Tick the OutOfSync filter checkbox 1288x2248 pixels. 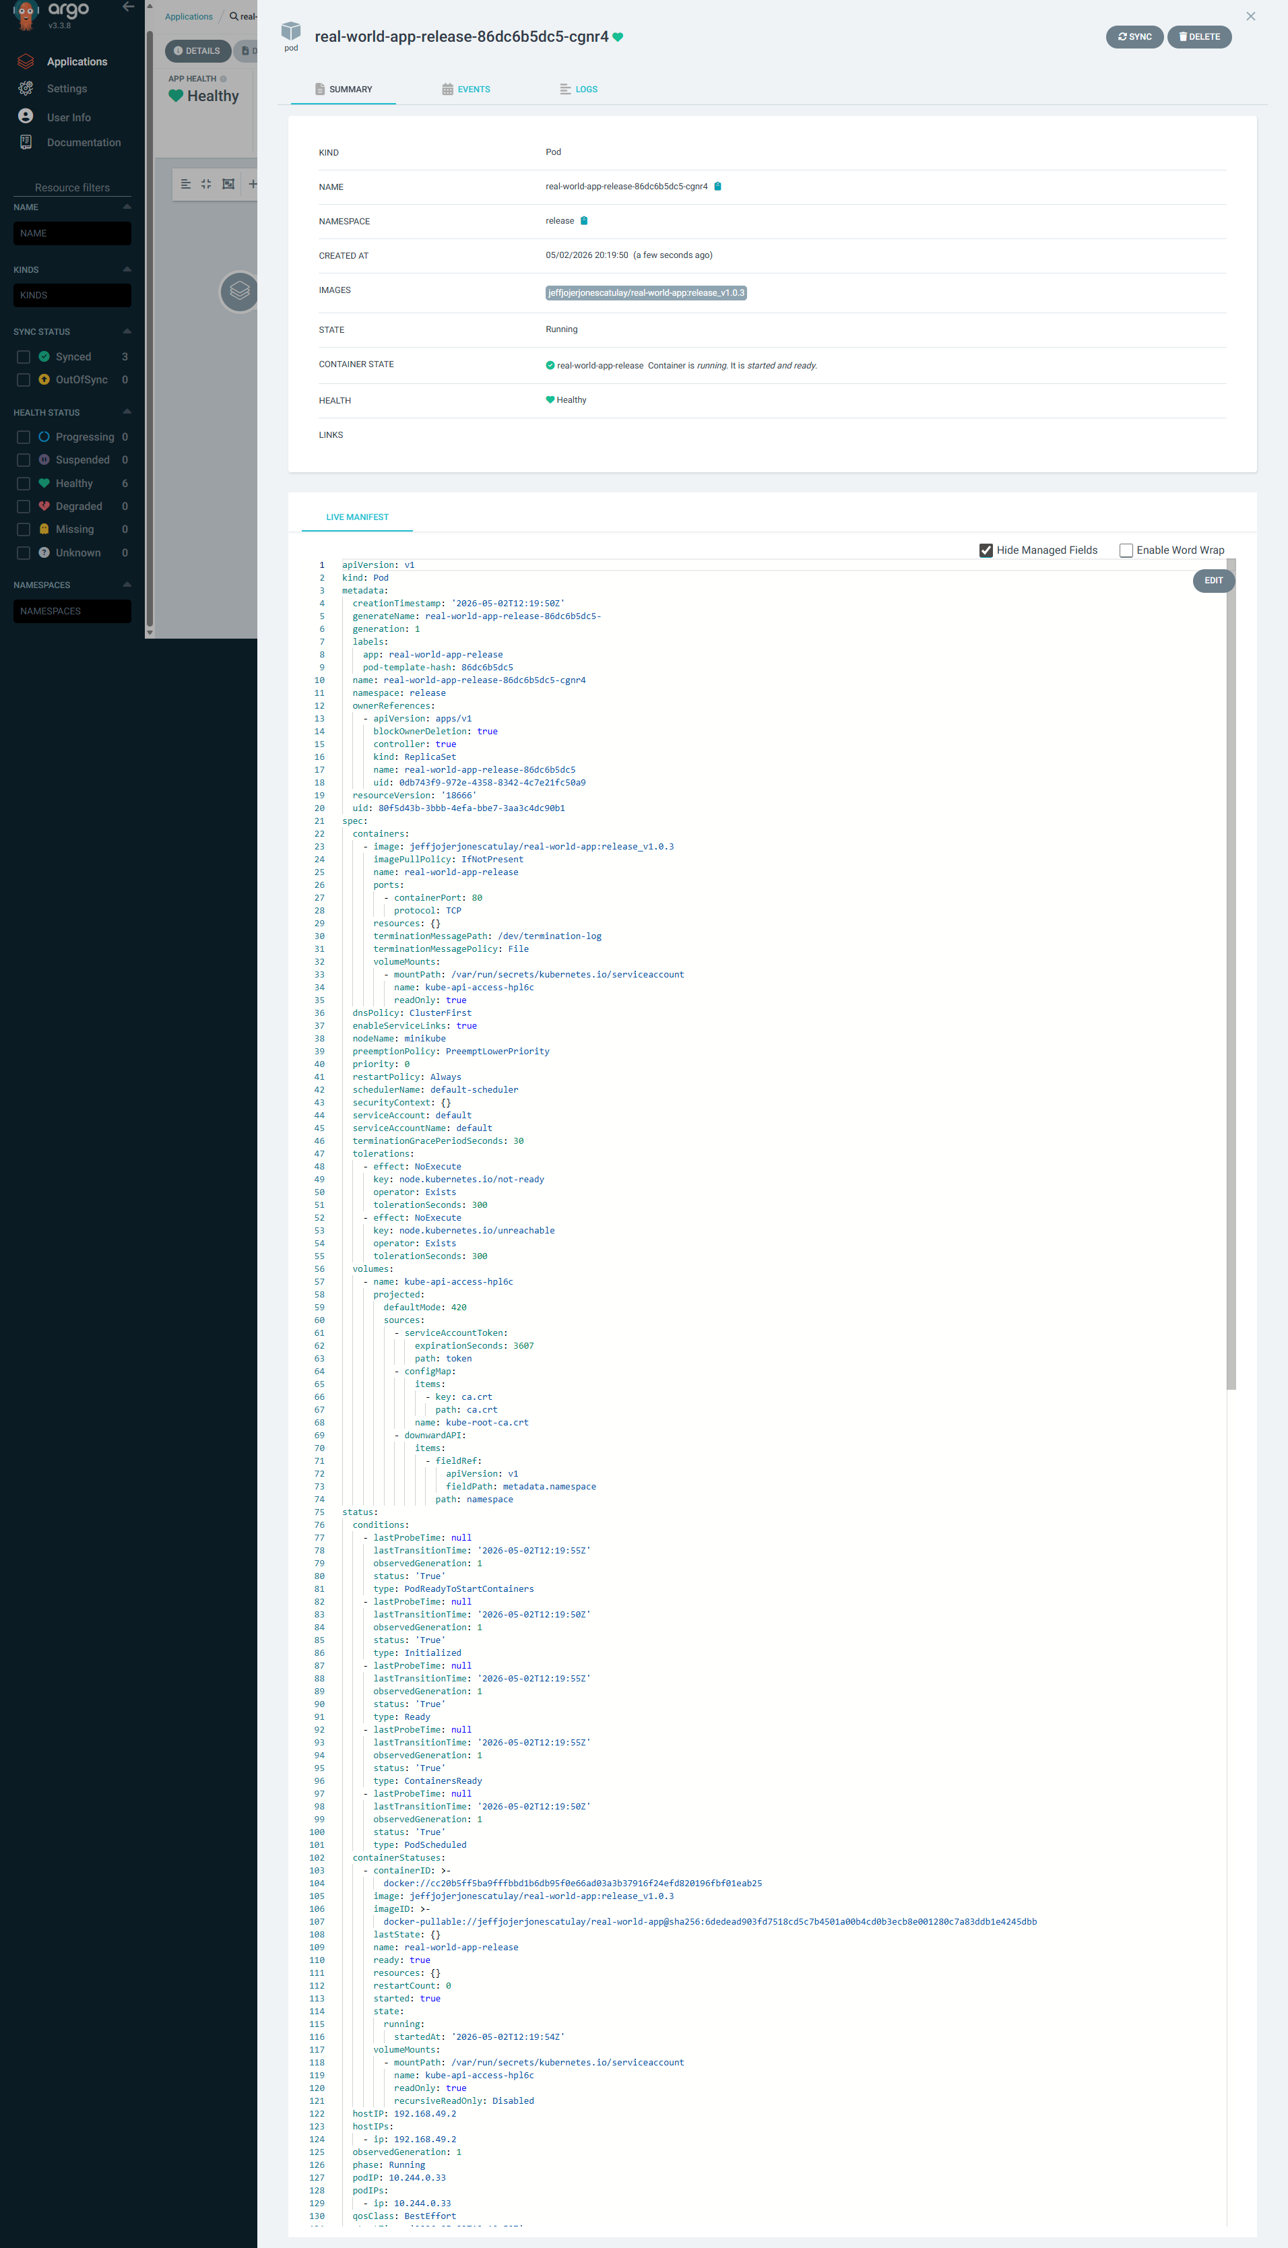pyautogui.click(x=24, y=380)
